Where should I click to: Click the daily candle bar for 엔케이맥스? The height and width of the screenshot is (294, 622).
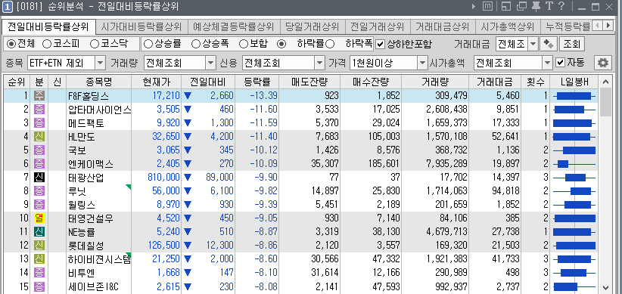click(x=574, y=164)
